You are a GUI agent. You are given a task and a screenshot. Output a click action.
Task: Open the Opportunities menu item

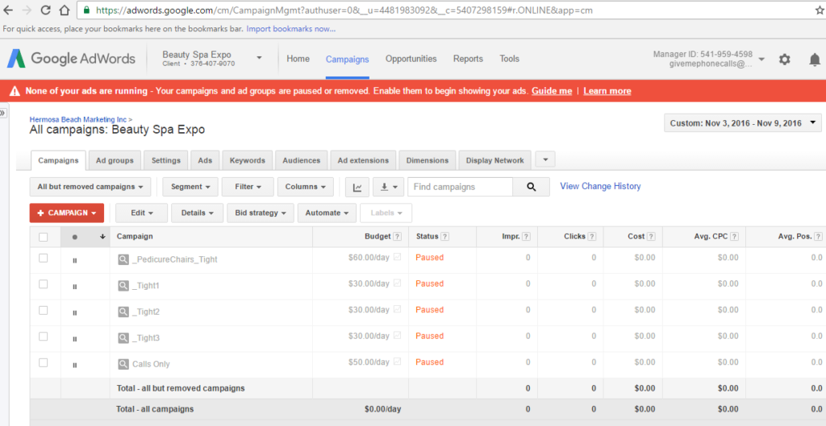[x=411, y=59]
